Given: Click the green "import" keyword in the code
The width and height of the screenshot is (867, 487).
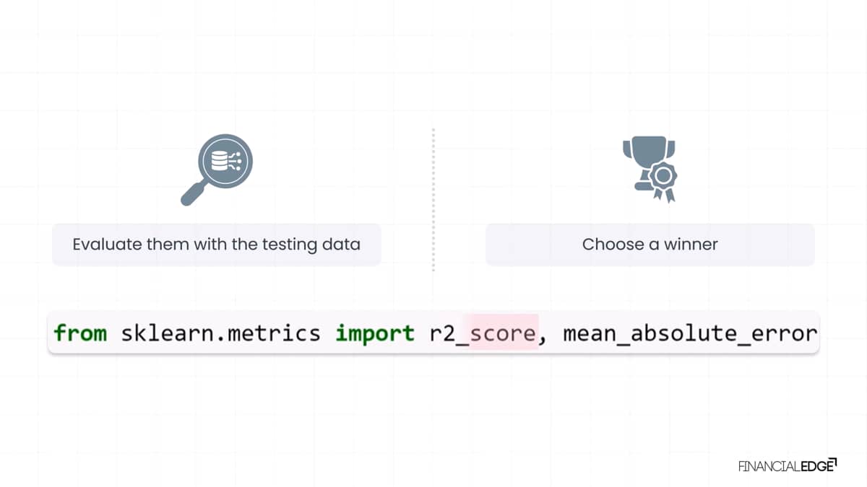Looking at the screenshot, I should tap(374, 333).
